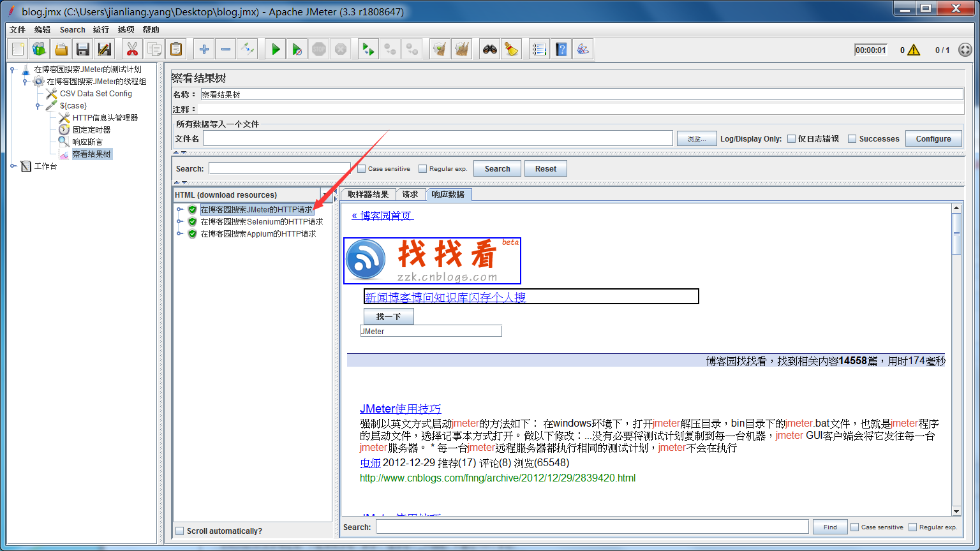The width and height of the screenshot is (980, 551).
Task: Click the 浏览... browse button
Action: pos(696,138)
